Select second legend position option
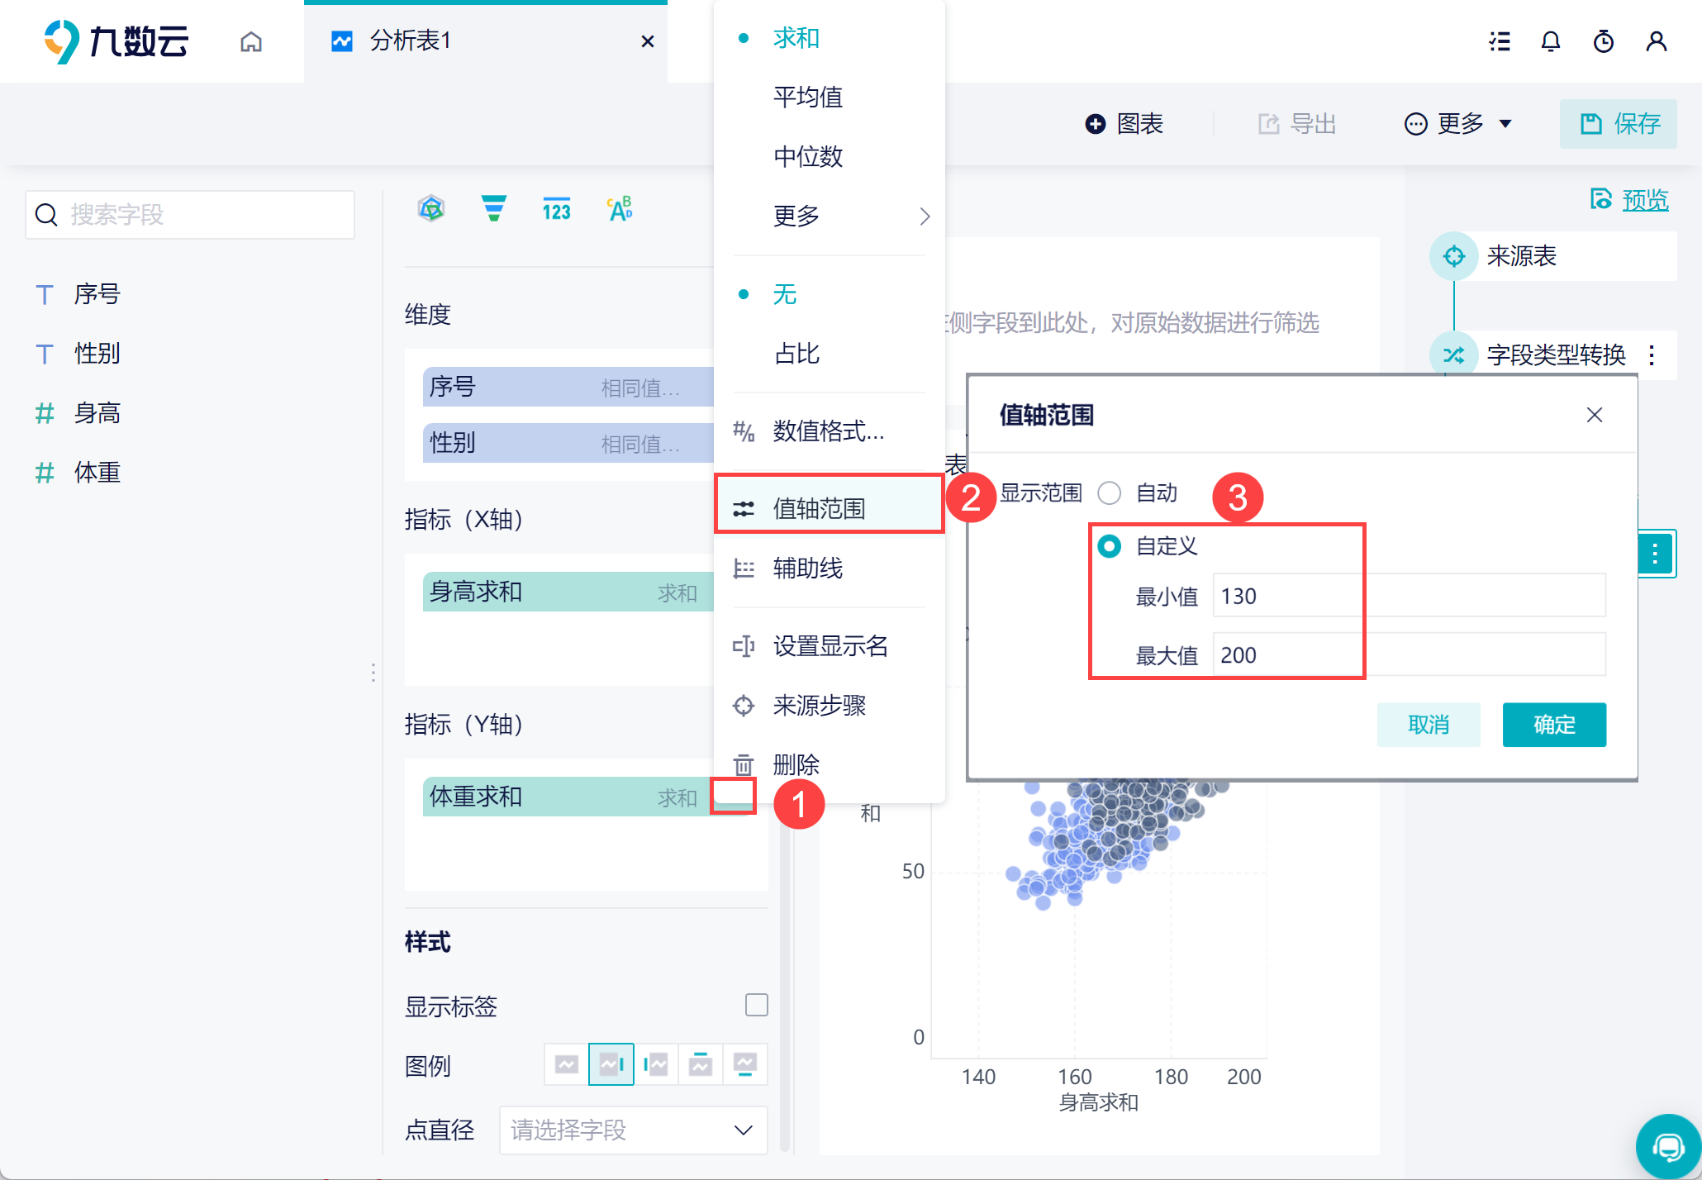This screenshot has width=1702, height=1180. tap(611, 1064)
